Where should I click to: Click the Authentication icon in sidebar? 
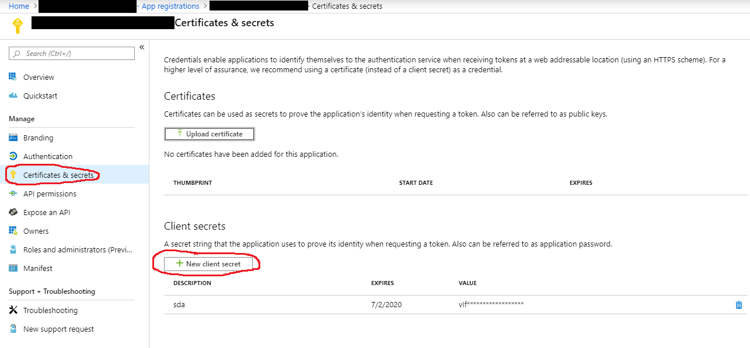13,156
